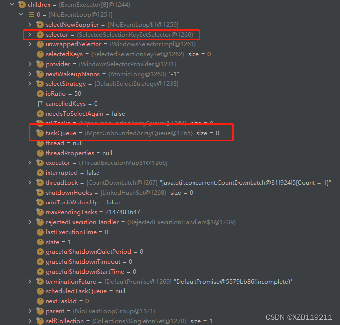Click the field icon beside nextTaskId

(40, 301)
